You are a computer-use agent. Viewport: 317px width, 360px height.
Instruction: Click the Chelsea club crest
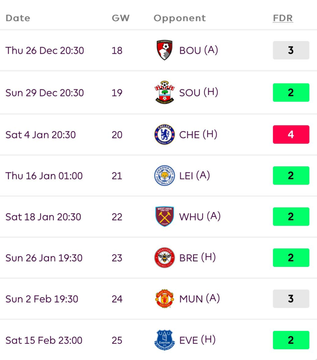164,134
